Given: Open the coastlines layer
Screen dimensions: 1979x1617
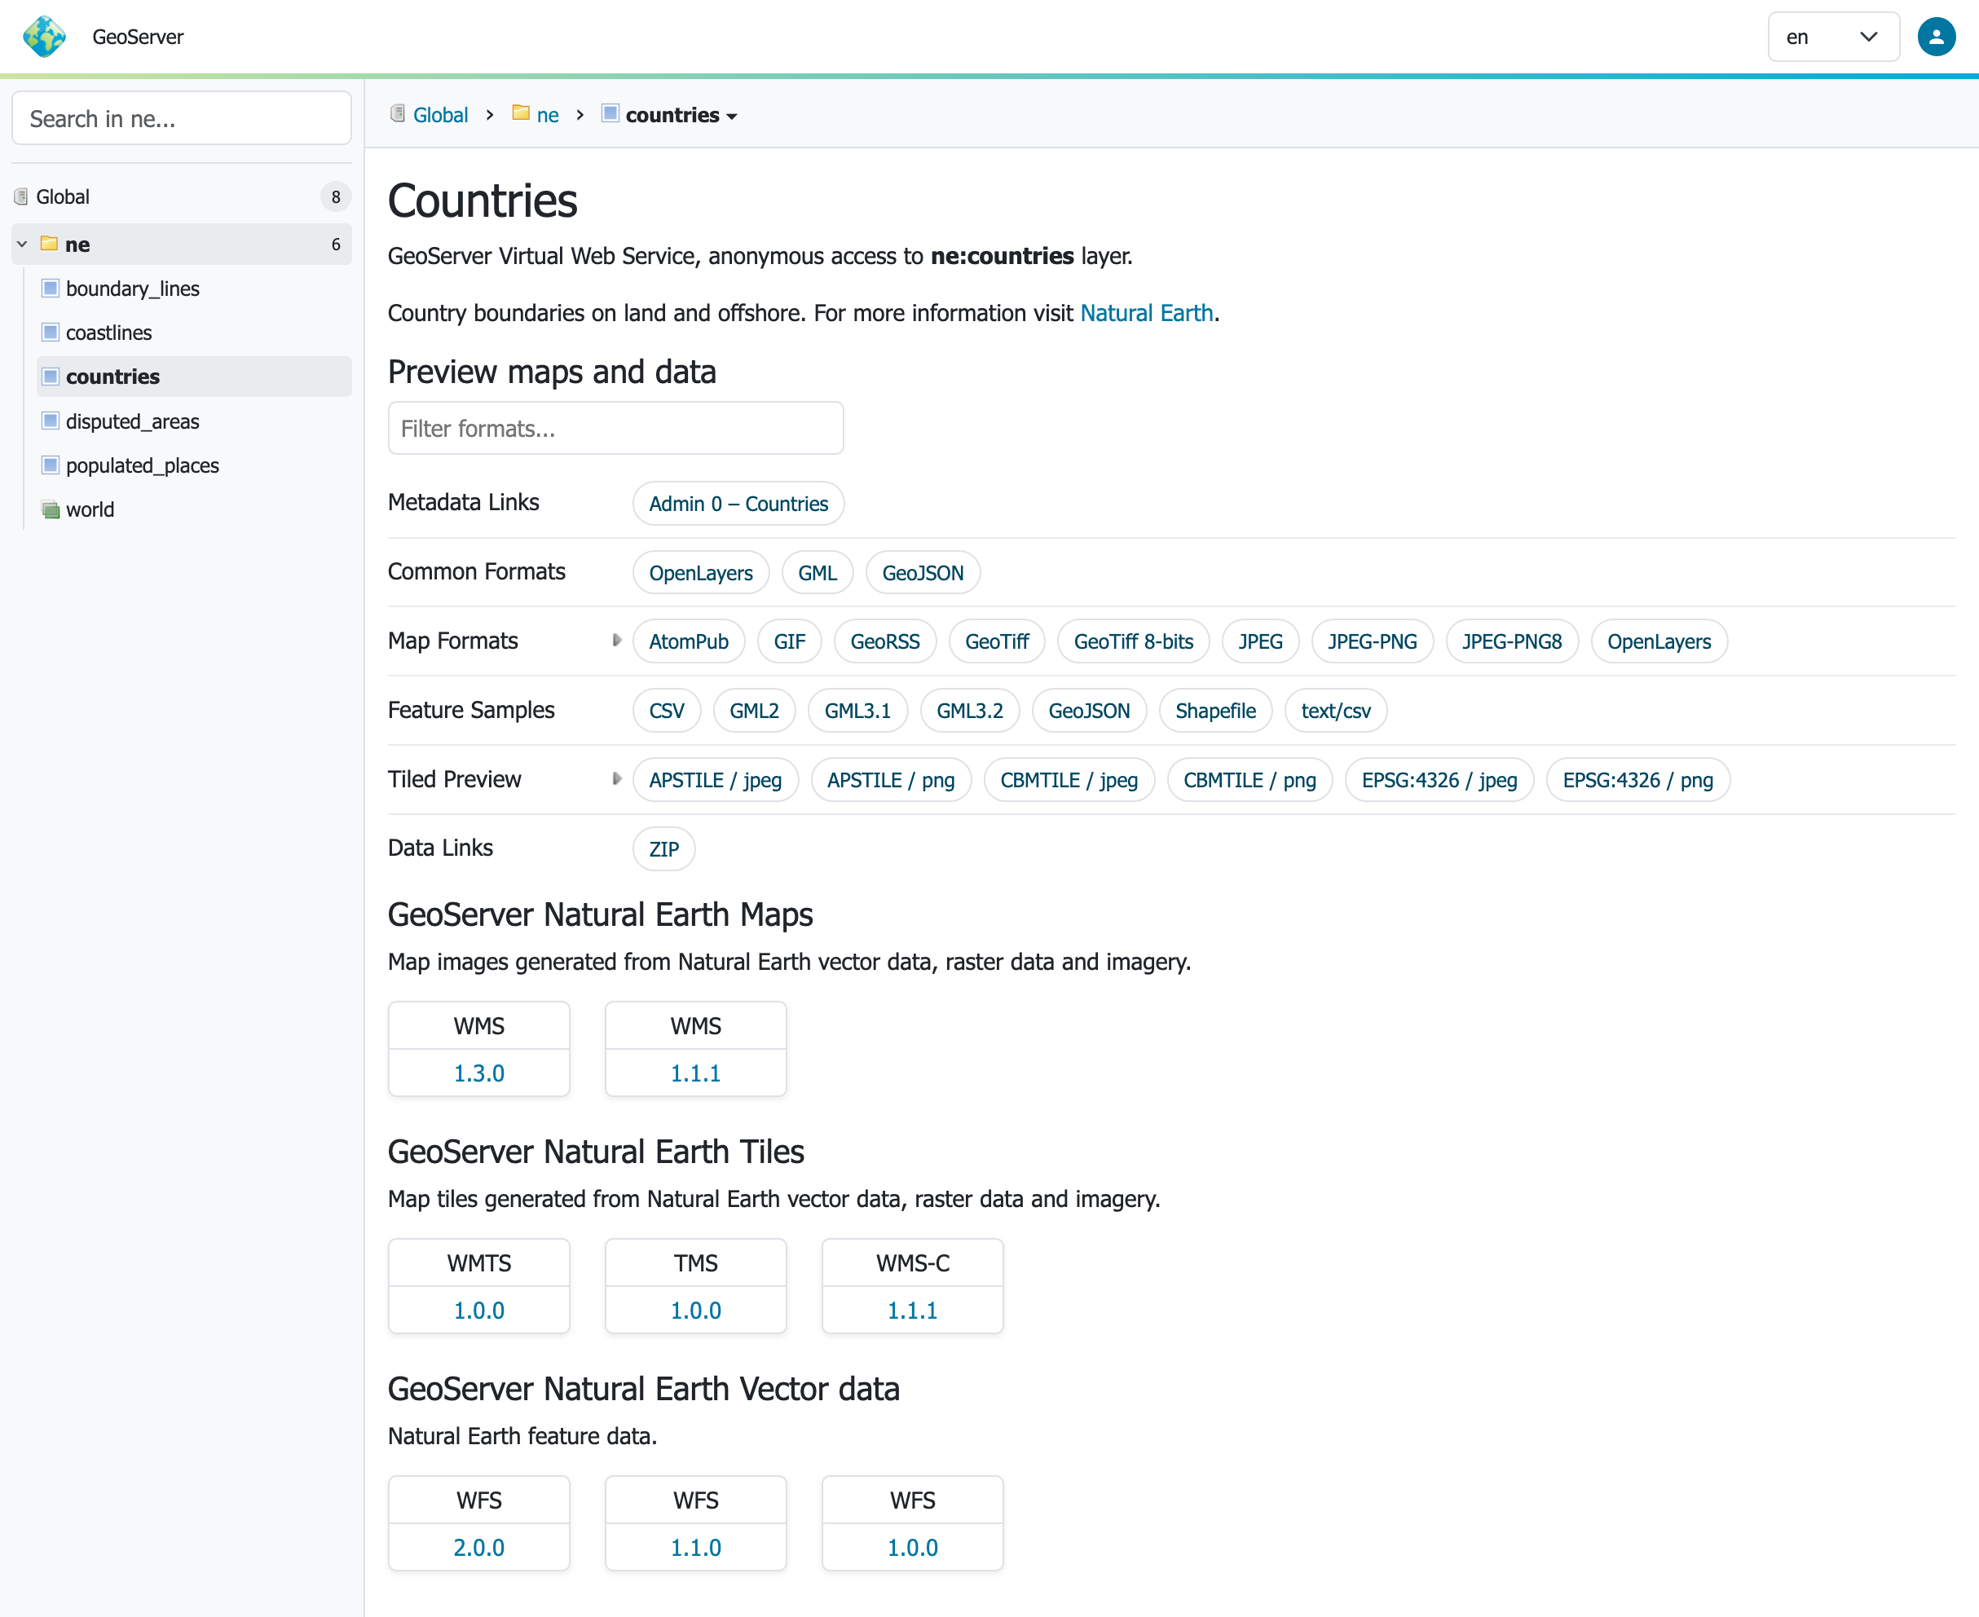Looking at the screenshot, I should click(x=109, y=333).
